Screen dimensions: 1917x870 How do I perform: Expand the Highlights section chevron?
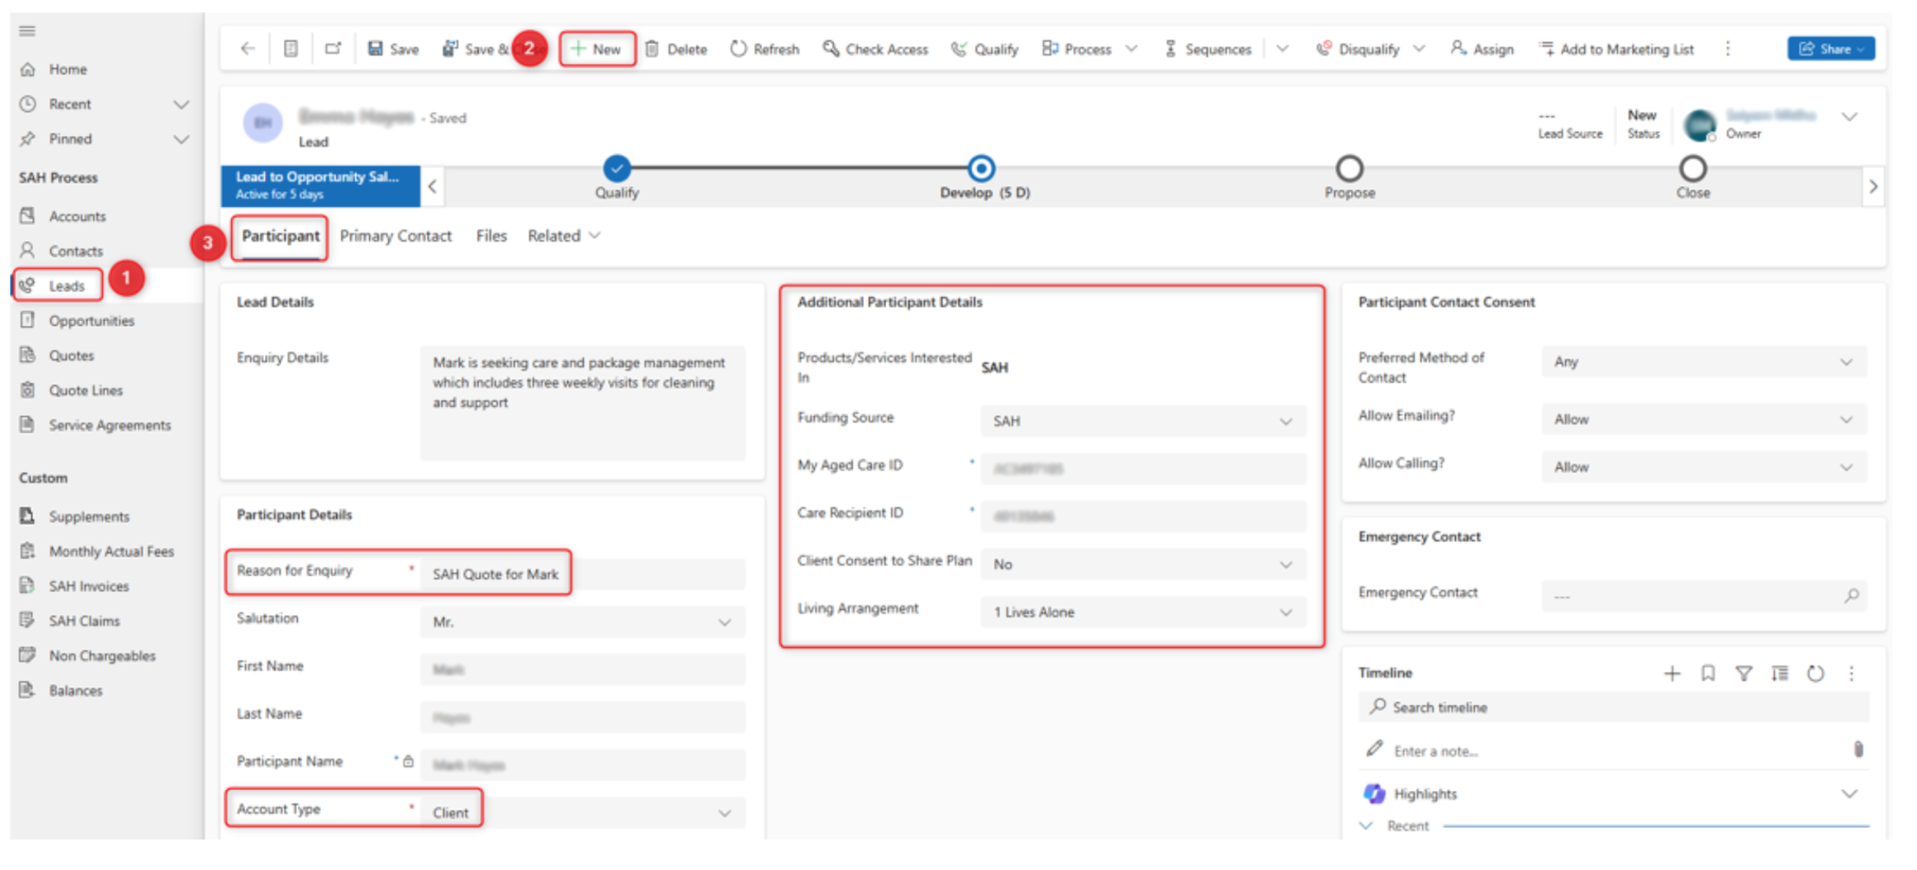coord(1848,794)
